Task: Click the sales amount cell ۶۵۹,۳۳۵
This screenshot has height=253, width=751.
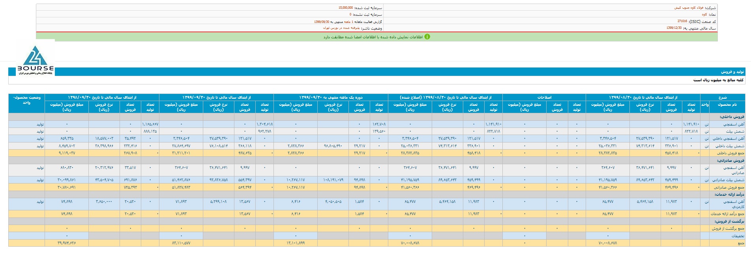Action: point(67,139)
